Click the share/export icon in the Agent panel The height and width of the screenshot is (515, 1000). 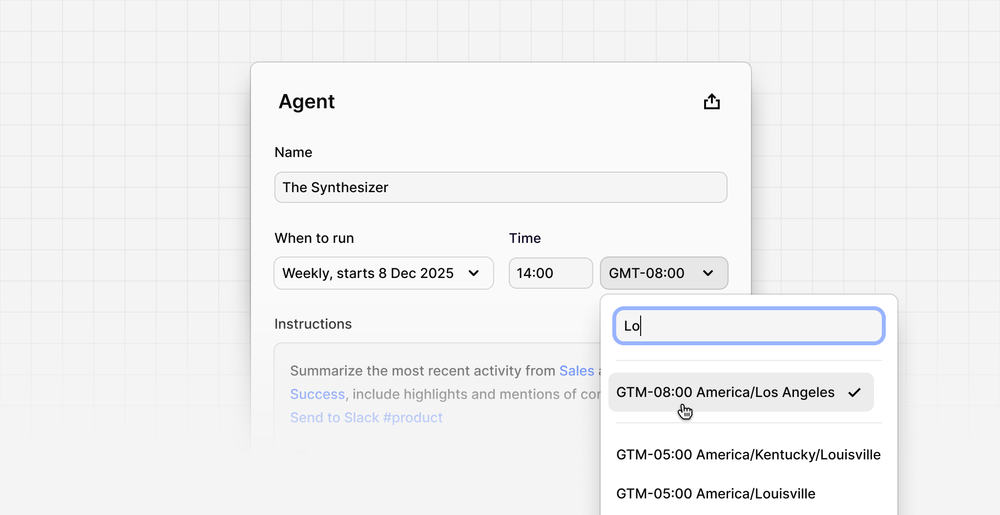(x=712, y=101)
